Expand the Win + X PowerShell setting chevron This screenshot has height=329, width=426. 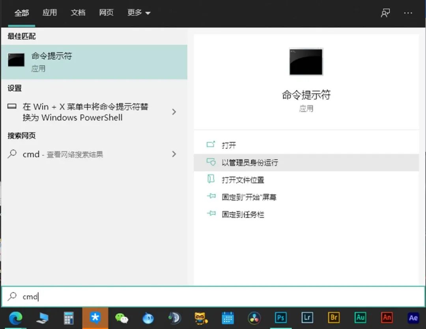pos(174,112)
